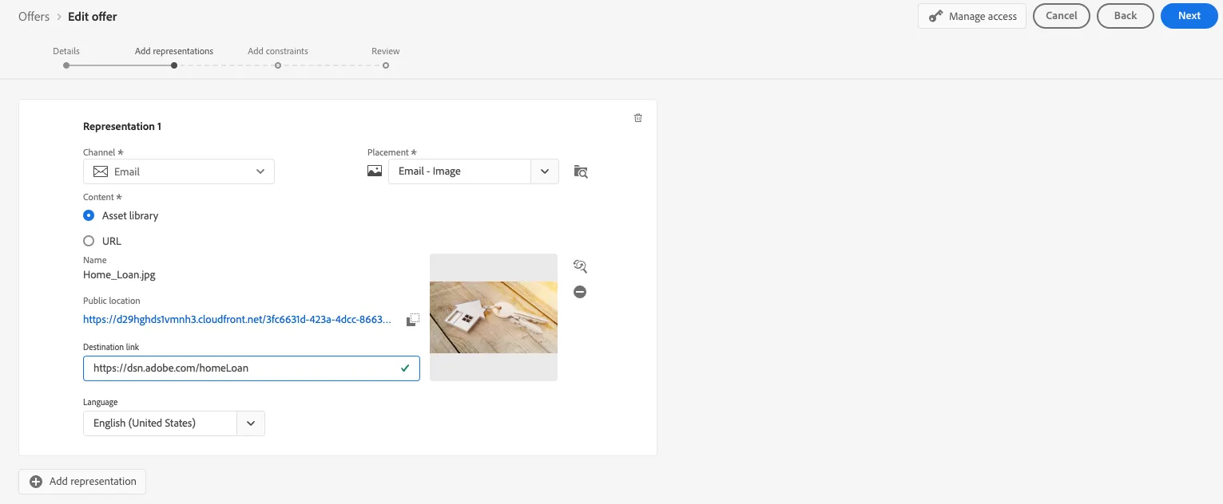Copy the public location URL
The height and width of the screenshot is (504, 1223).
click(x=412, y=320)
